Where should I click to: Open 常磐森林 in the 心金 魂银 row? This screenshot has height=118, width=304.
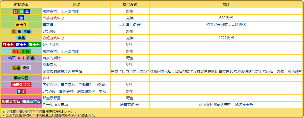tap(50, 65)
